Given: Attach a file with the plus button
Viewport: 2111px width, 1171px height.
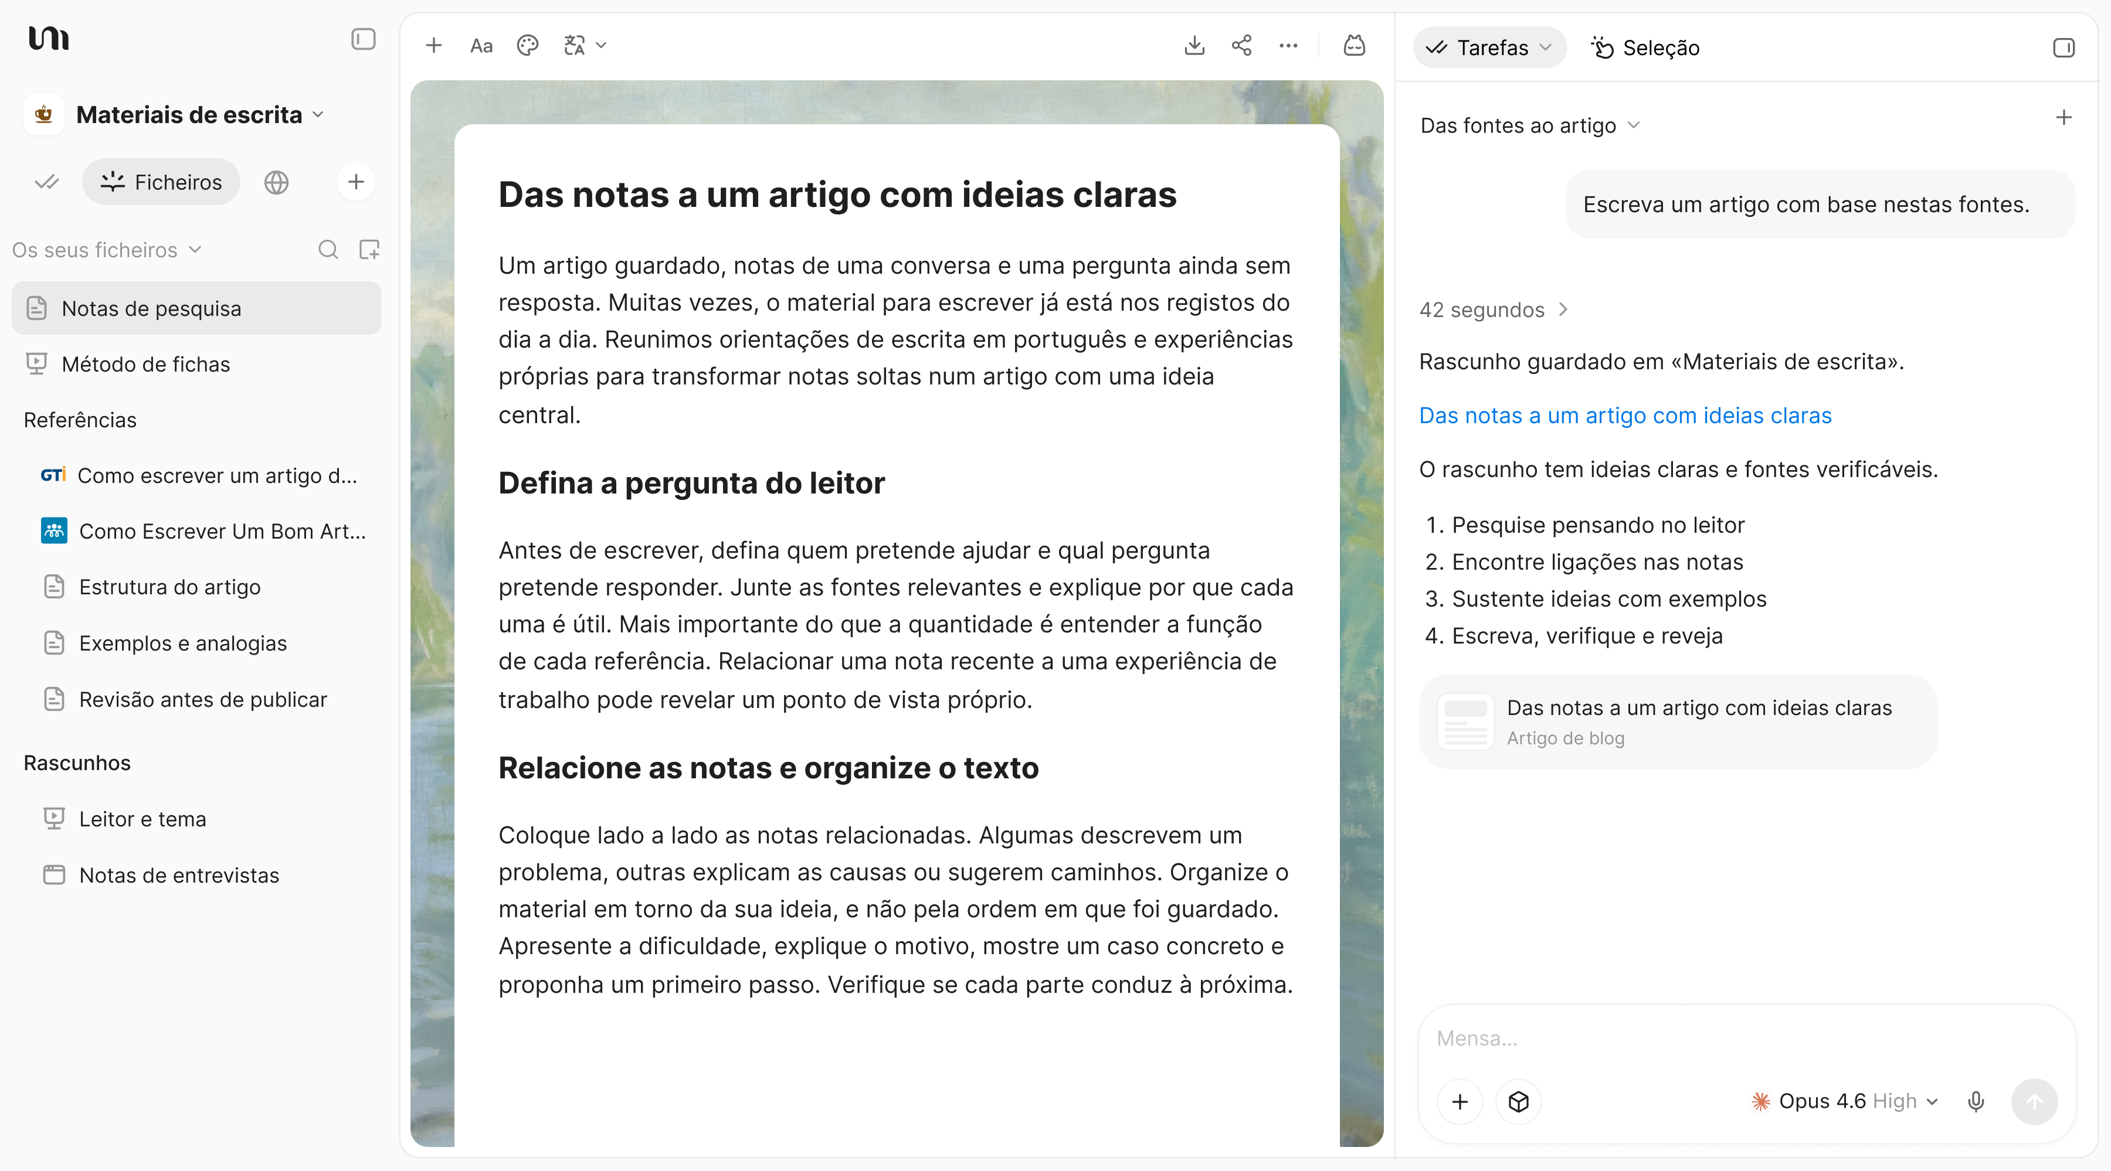Looking at the screenshot, I should click(1460, 1101).
